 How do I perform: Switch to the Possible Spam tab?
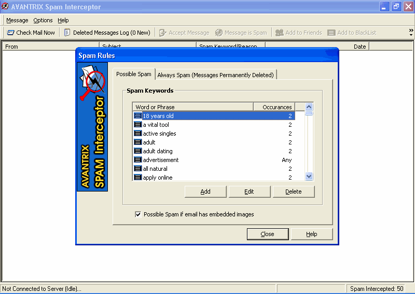[134, 74]
